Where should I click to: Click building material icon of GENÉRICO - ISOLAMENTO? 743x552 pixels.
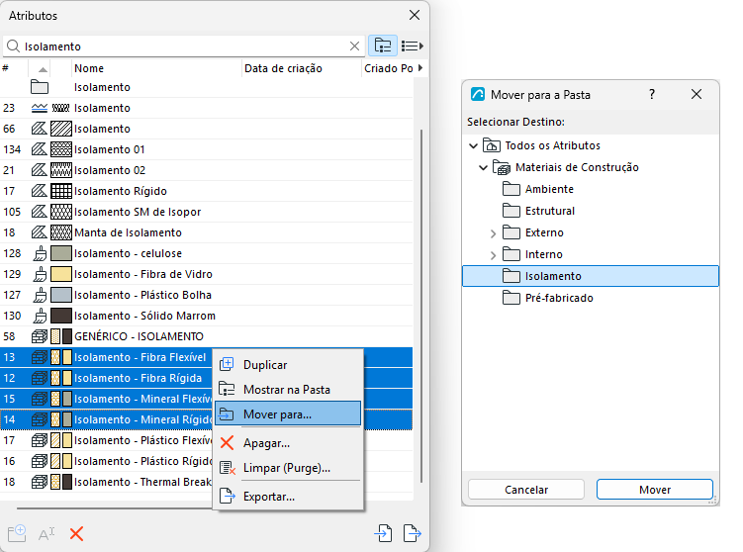click(40, 336)
